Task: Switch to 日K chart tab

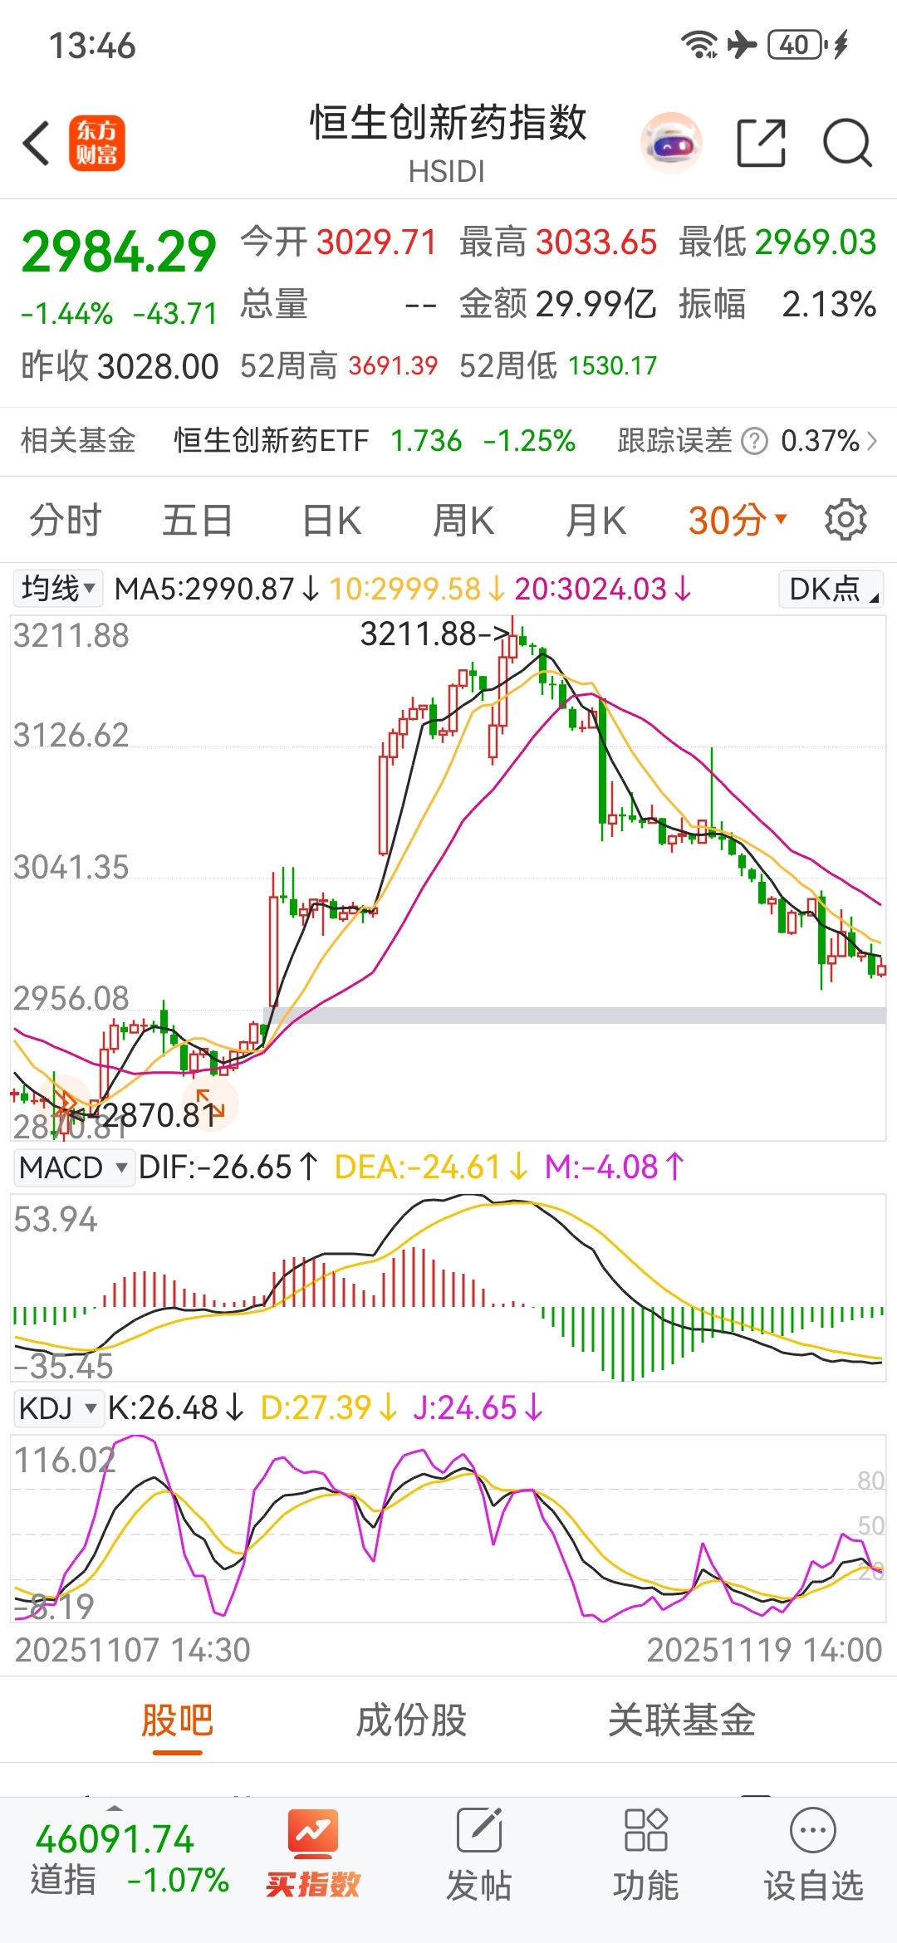Action: [331, 521]
